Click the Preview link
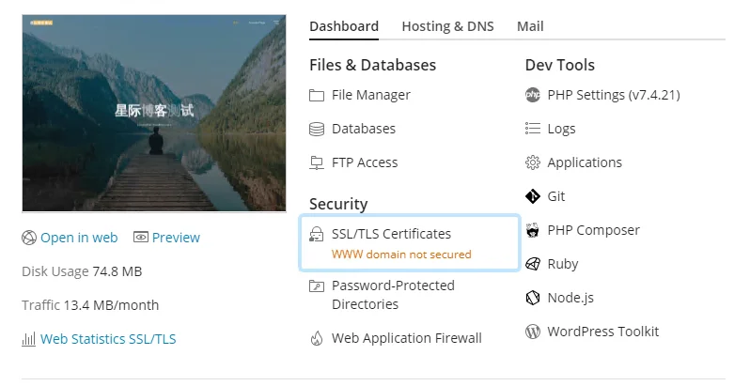This screenshot has width=734, height=386. click(x=176, y=238)
